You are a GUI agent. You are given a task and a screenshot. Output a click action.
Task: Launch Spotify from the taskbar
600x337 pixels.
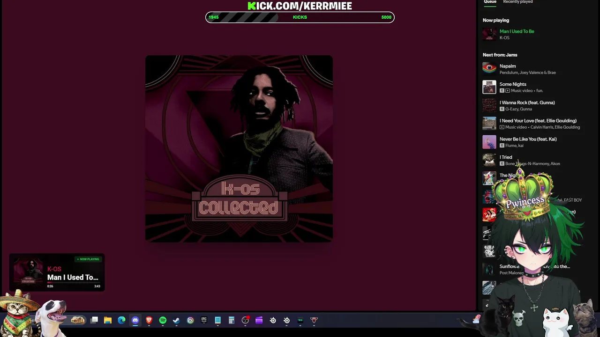[163, 320]
